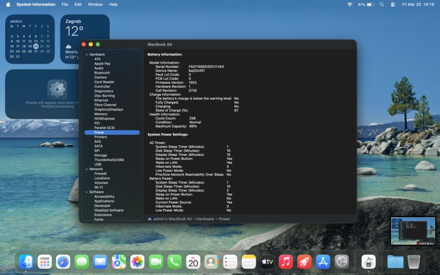
Task: Click the screenshot preview thumbnail
Action: 413,231
